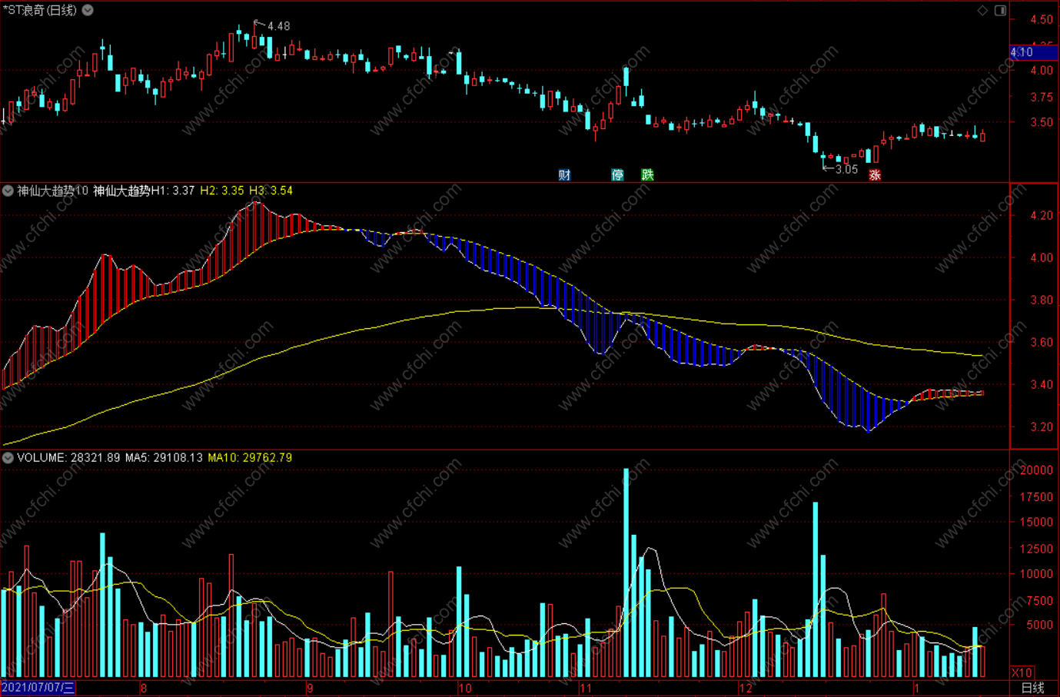Click the 4.20 indicator axis label
This screenshot has height=697, width=1060.
pyautogui.click(x=1042, y=215)
